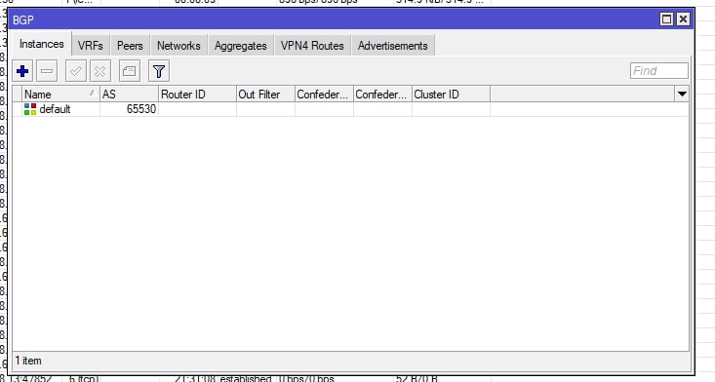Click the '1 item' status bar text

[x=28, y=361]
